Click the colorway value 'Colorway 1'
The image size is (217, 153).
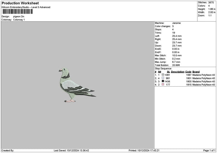19,20
